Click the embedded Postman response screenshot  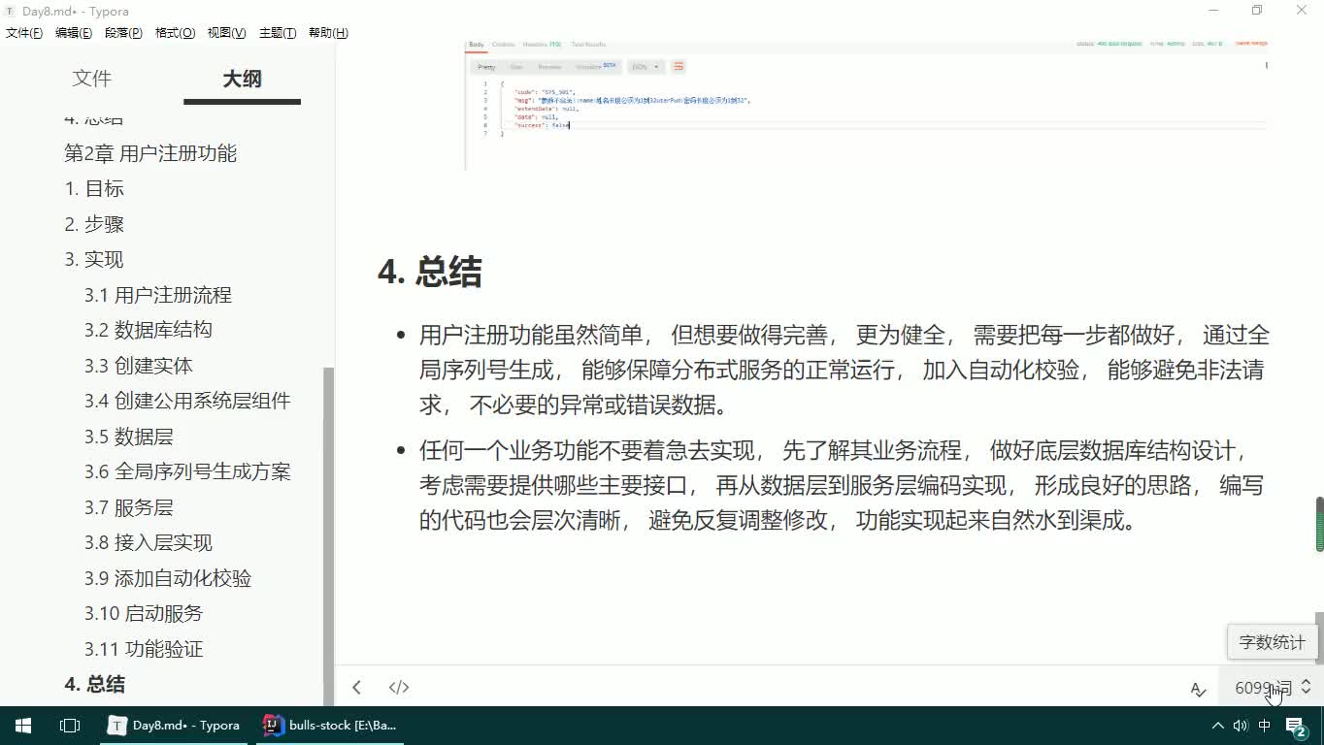point(866,106)
